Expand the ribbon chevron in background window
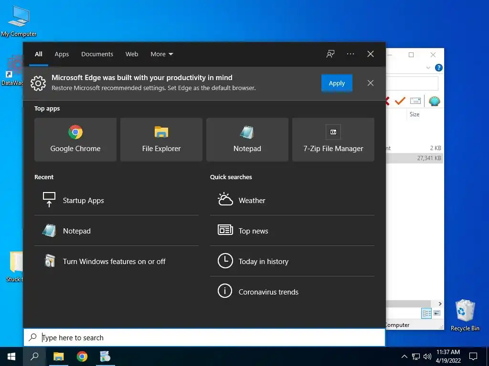The image size is (489, 366). (428, 68)
